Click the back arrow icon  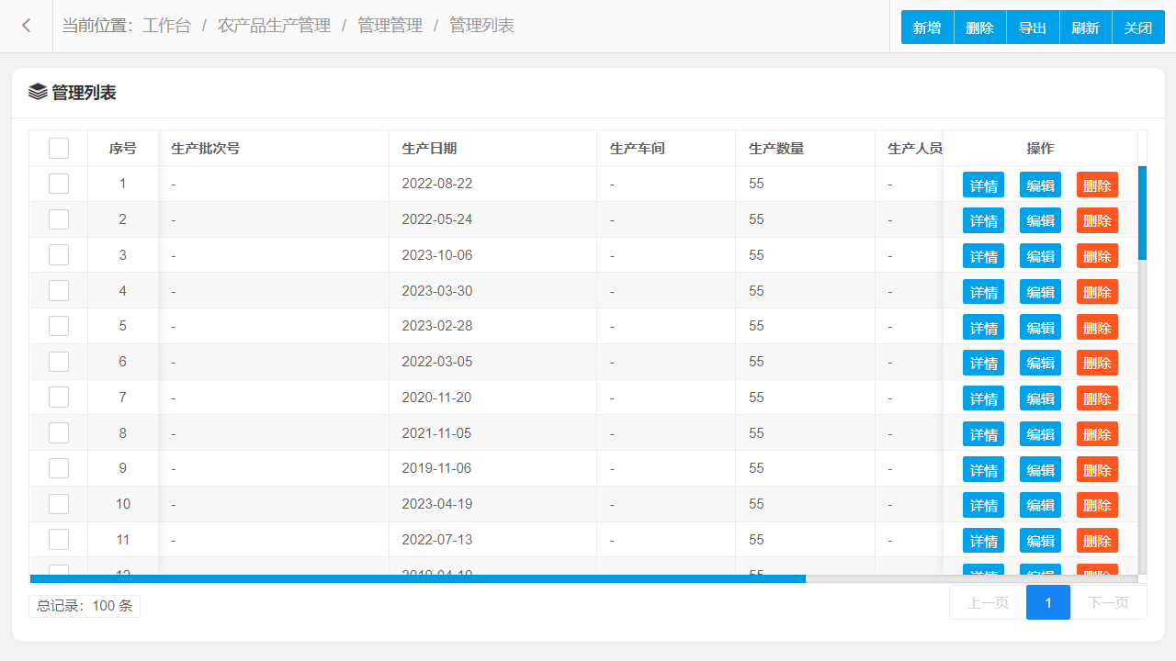click(x=27, y=26)
